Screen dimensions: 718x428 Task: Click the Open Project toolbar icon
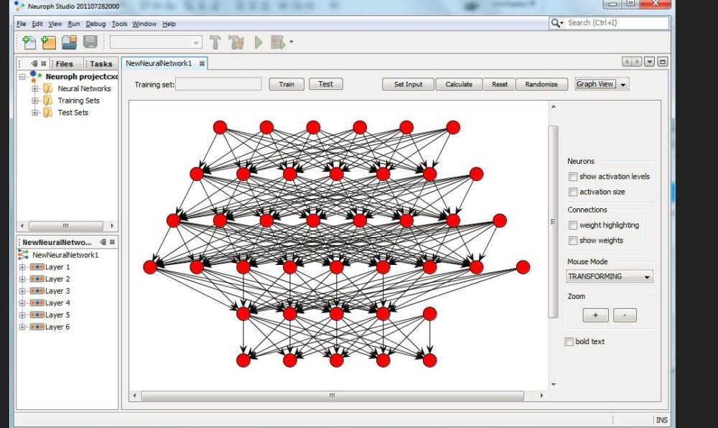click(70, 43)
